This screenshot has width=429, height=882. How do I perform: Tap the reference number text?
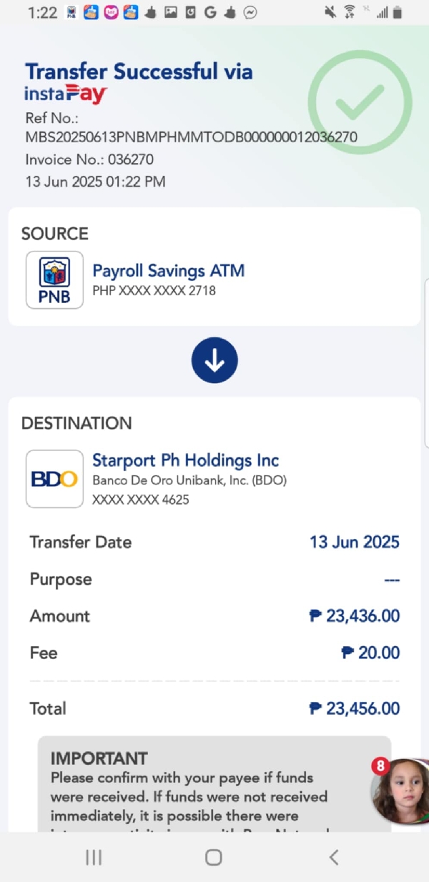192,137
